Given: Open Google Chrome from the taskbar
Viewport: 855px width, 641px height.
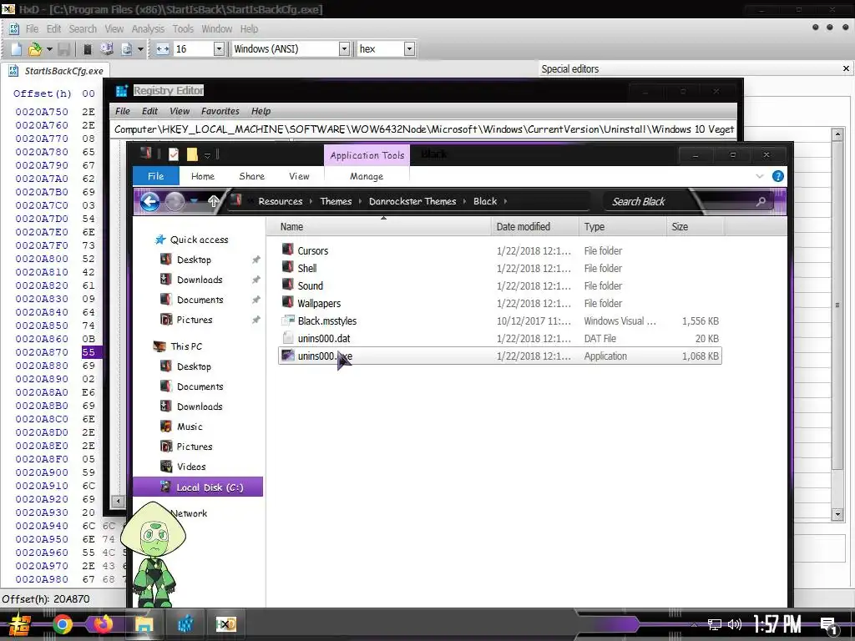Looking at the screenshot, I should point(63,624).
